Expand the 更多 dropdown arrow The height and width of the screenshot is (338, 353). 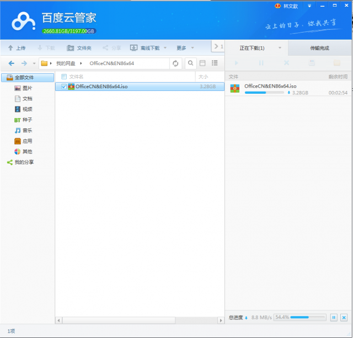(x=192, y=48)
